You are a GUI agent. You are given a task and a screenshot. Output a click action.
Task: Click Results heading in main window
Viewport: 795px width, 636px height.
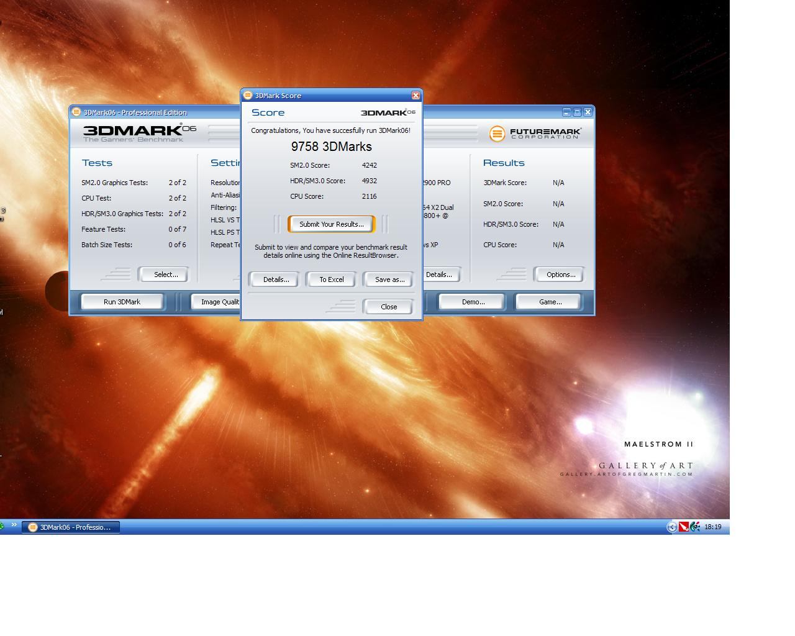[504, 163]
